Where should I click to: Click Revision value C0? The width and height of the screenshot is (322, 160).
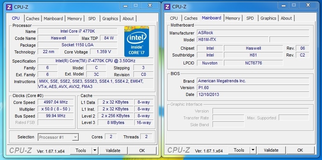pyautogui.click(x=143, y=74)
